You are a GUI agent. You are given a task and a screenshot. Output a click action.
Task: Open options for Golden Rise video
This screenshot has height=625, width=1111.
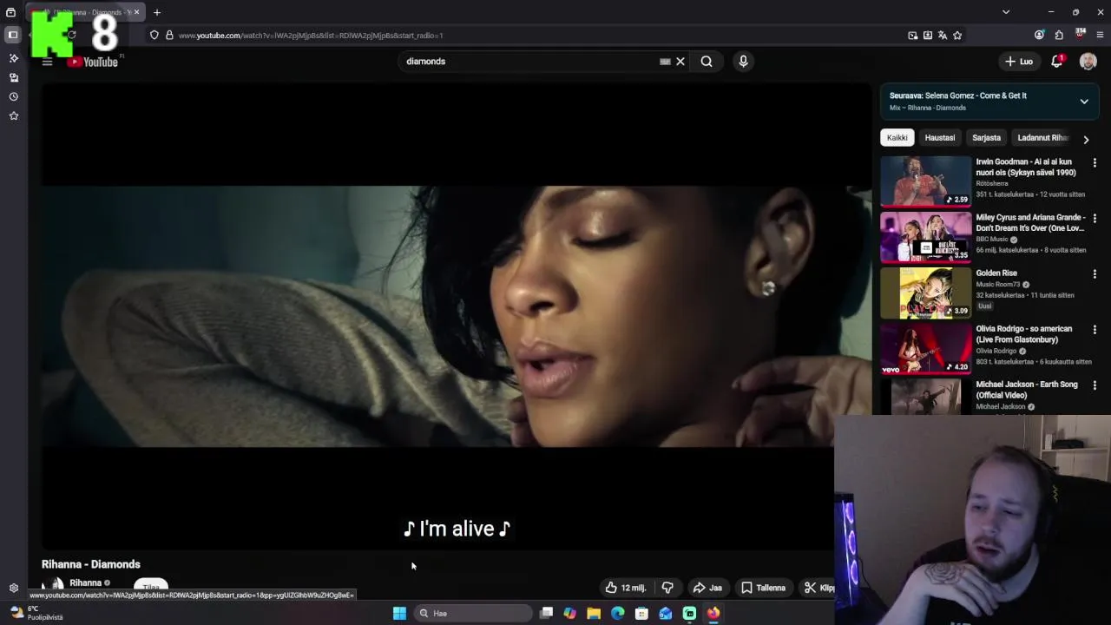click(x=1095, y=273)
